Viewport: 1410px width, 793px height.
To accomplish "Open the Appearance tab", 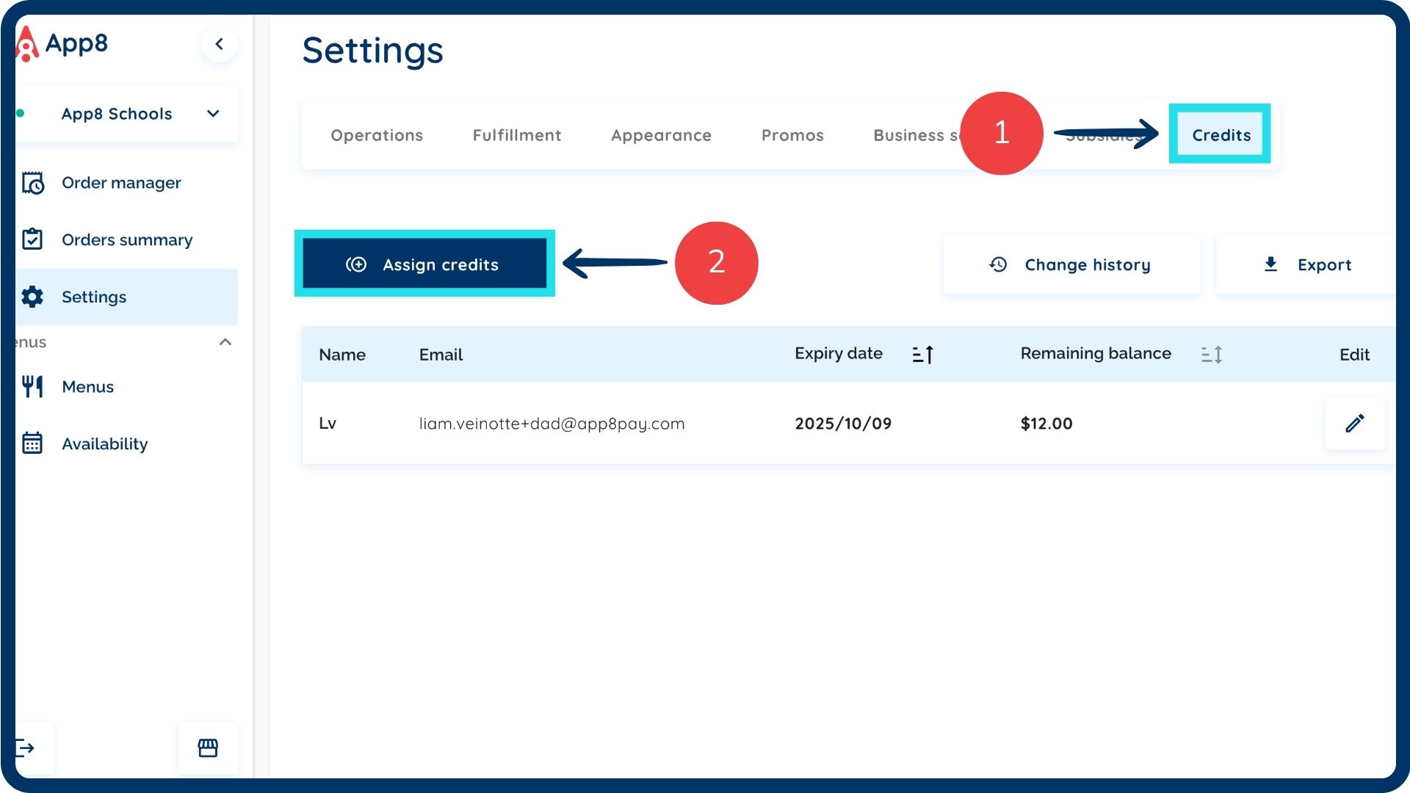I will (x=661, y=135).
